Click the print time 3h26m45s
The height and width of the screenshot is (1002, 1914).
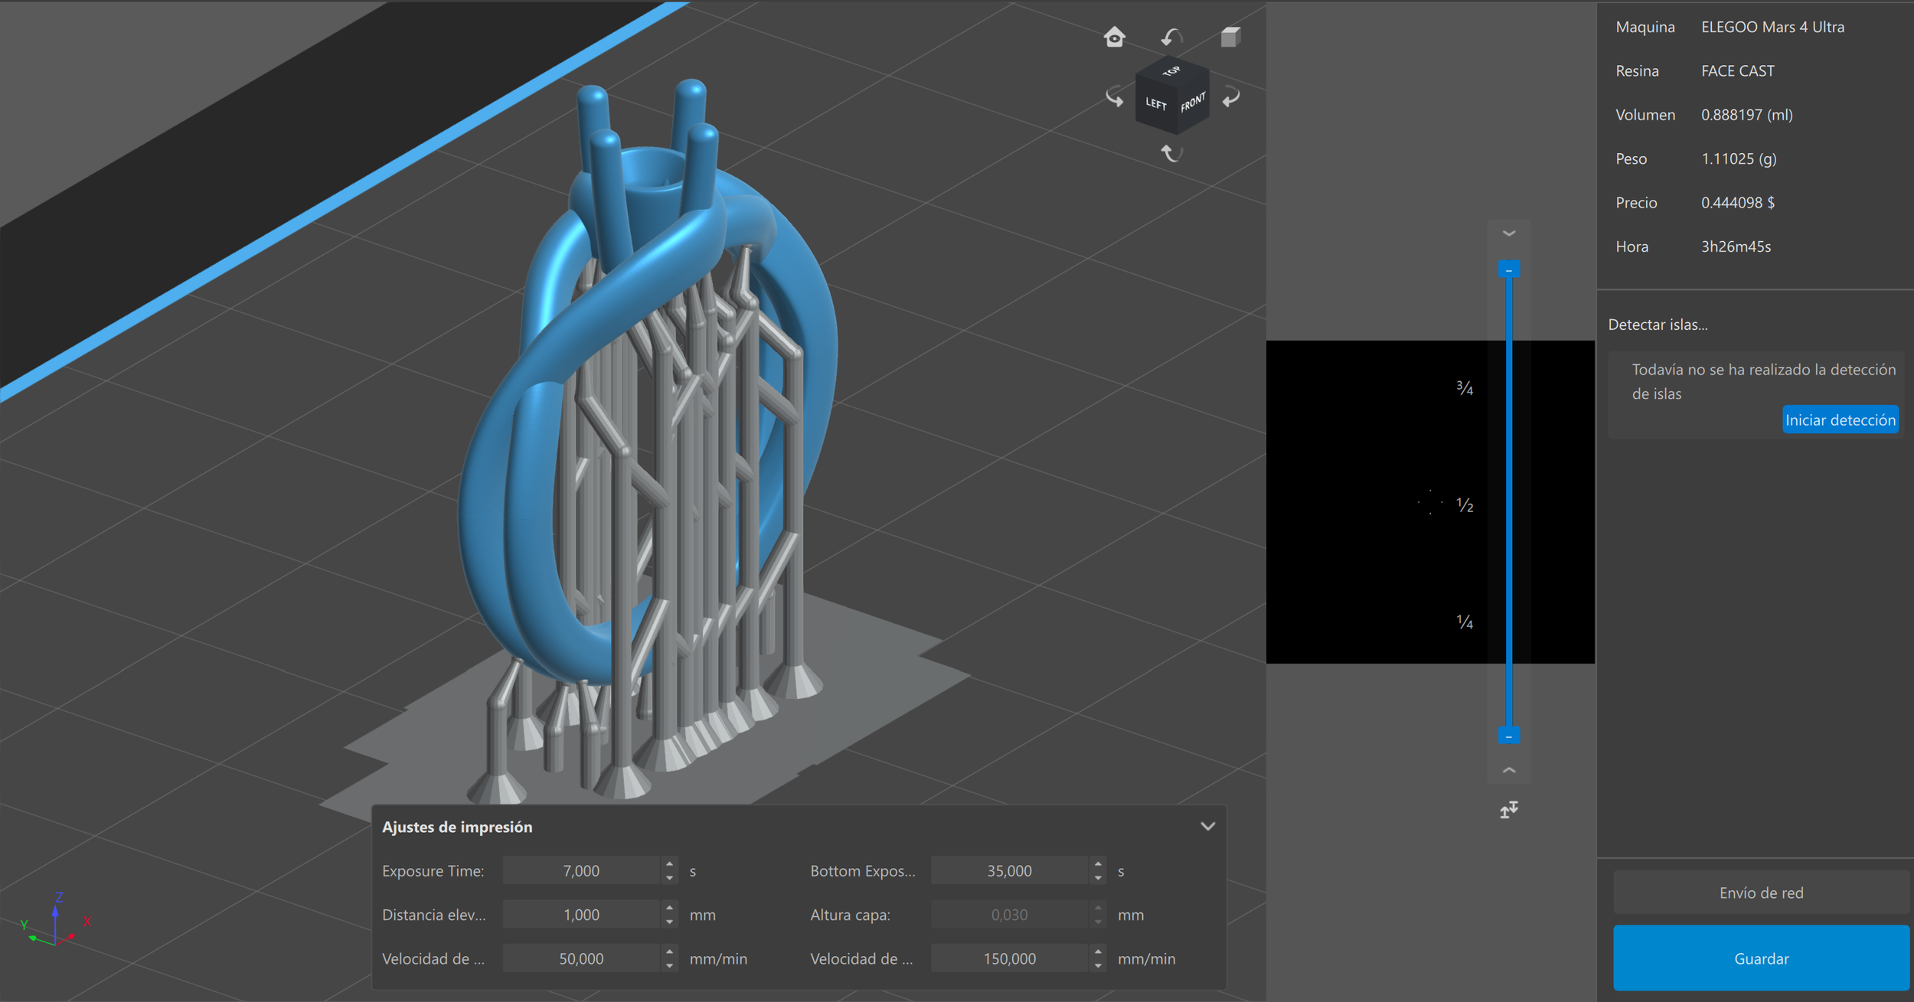1736,246
